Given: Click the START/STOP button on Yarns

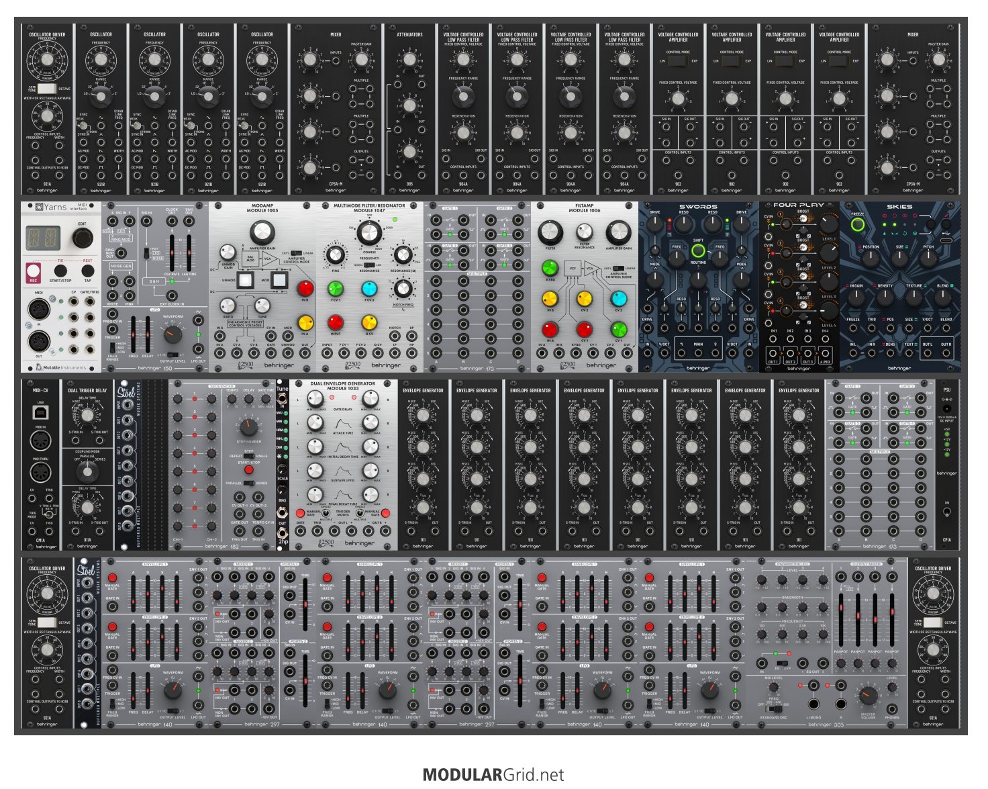Looking at the screenshot, I should click(x=60, y=271).
